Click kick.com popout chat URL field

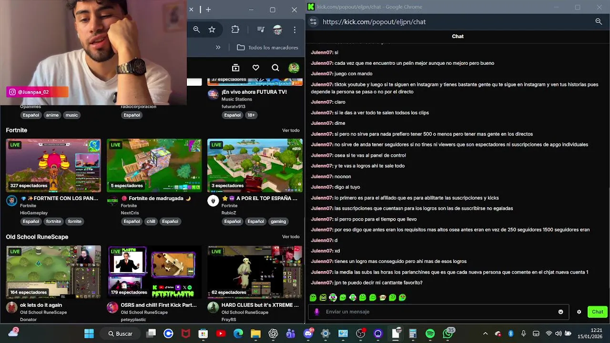coord(374,22)
